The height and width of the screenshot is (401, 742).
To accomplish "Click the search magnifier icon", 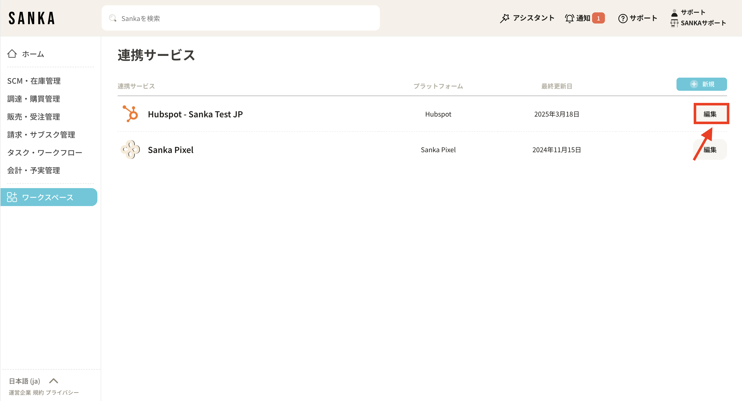I will (113, 18).
